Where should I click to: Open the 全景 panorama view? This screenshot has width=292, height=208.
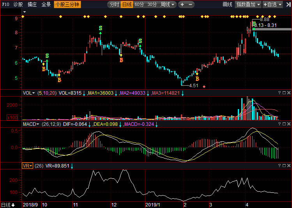[46, 5]
